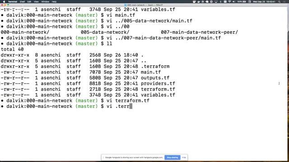Click the Spotlight search magnifier icon
Viewport: 289px width, 162px height.
click(x=280, y=2)
